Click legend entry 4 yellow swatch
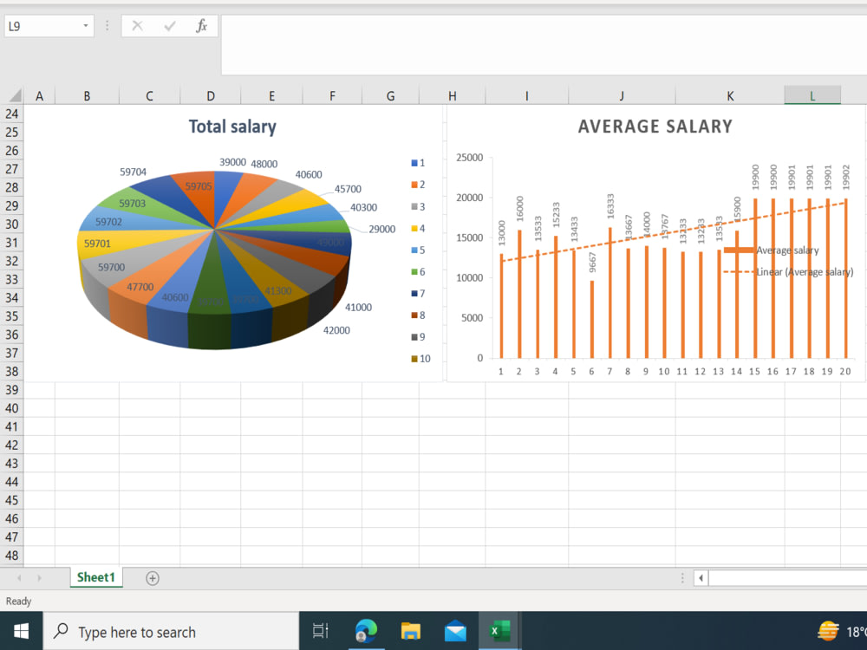867x650 pixels. [x=414, y=228]
